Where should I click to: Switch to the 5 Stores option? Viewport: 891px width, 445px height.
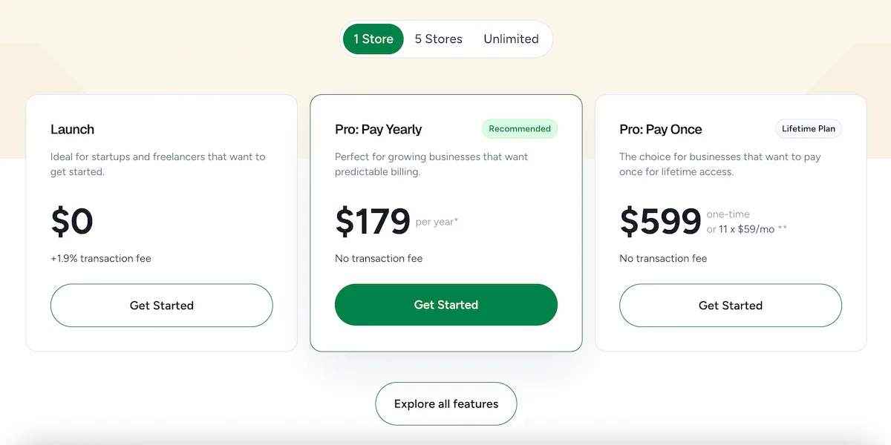(x=438, y=39)
